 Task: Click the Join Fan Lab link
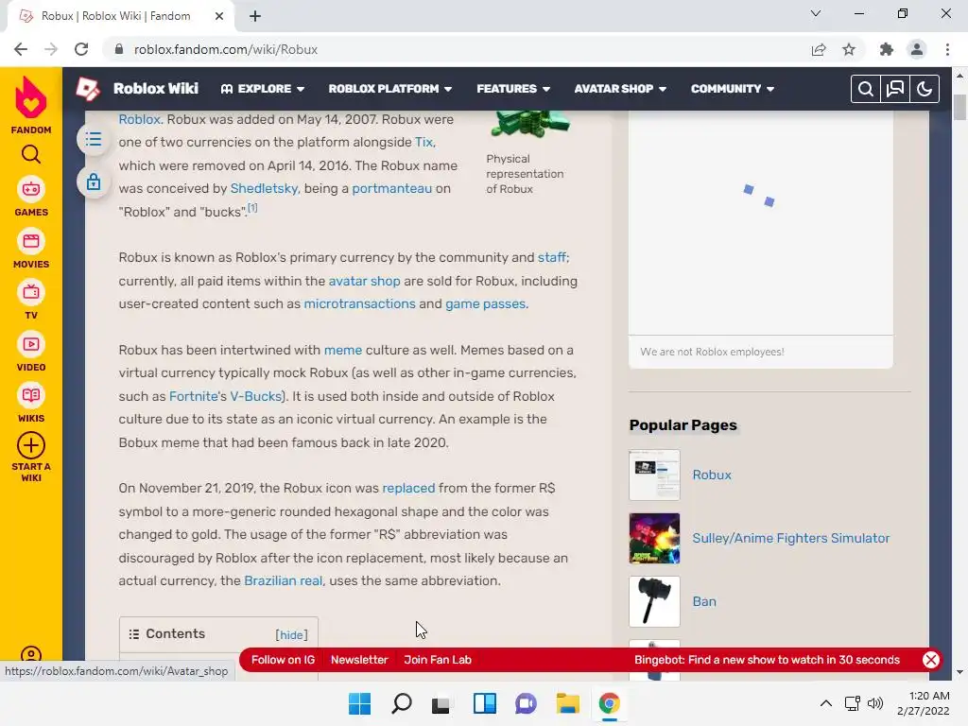pos(438,660)
